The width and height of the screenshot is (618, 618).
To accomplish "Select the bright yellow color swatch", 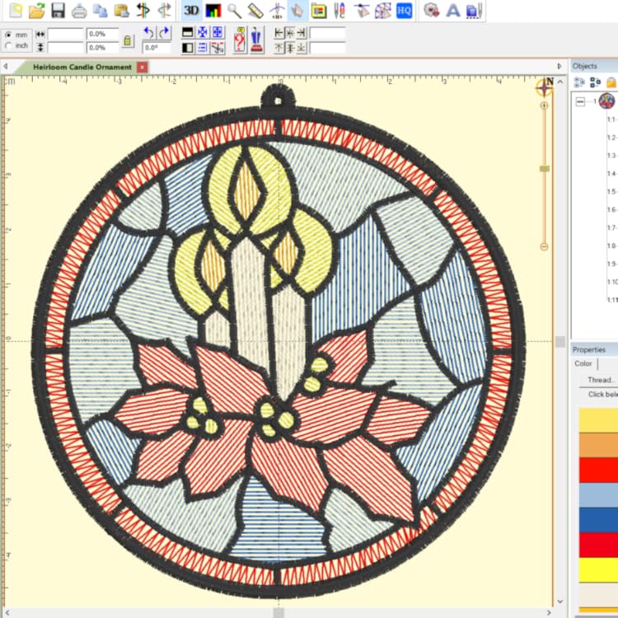I will [x=598, y=570].
